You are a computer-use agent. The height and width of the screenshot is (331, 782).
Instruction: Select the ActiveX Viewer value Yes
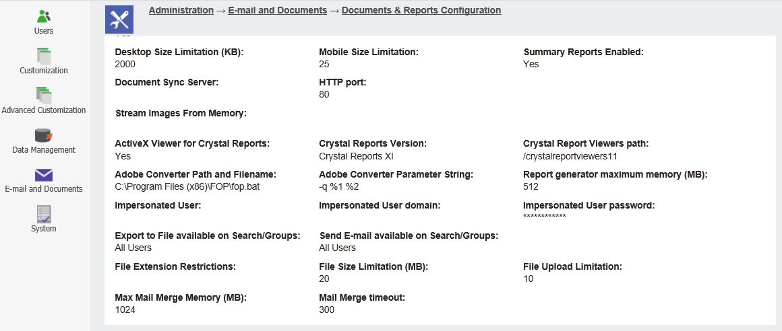click(x=123, y=156)
